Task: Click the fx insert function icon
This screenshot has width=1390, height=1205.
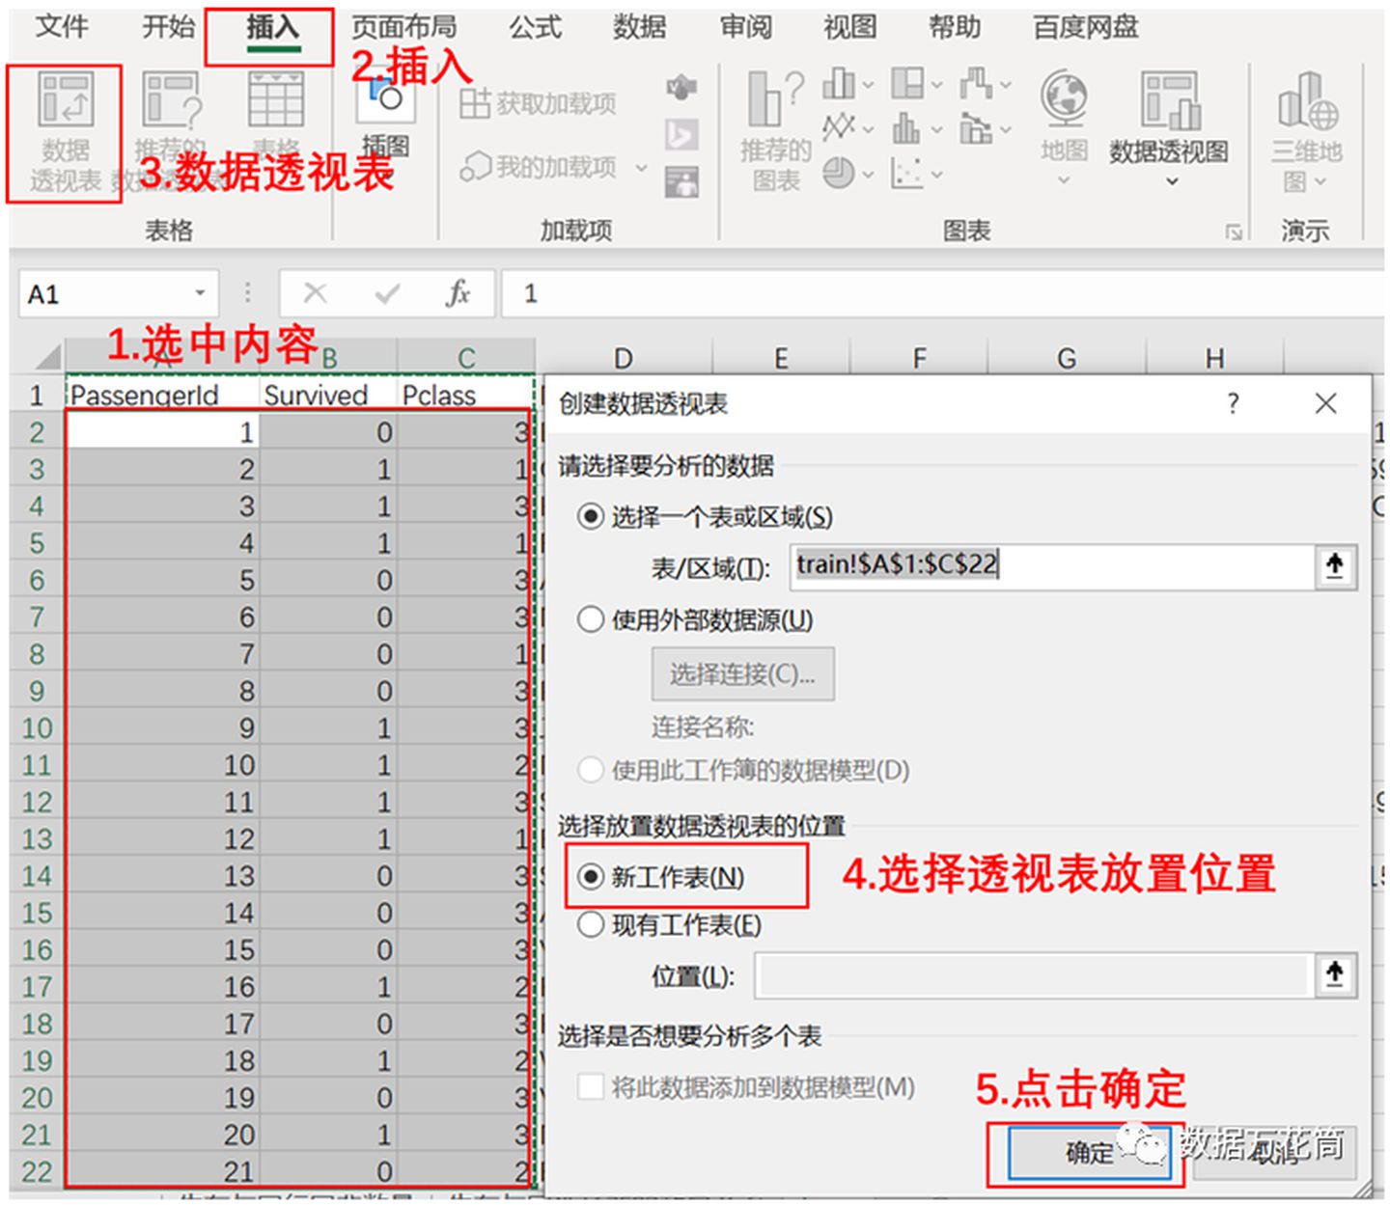Action: coord(457,292)
